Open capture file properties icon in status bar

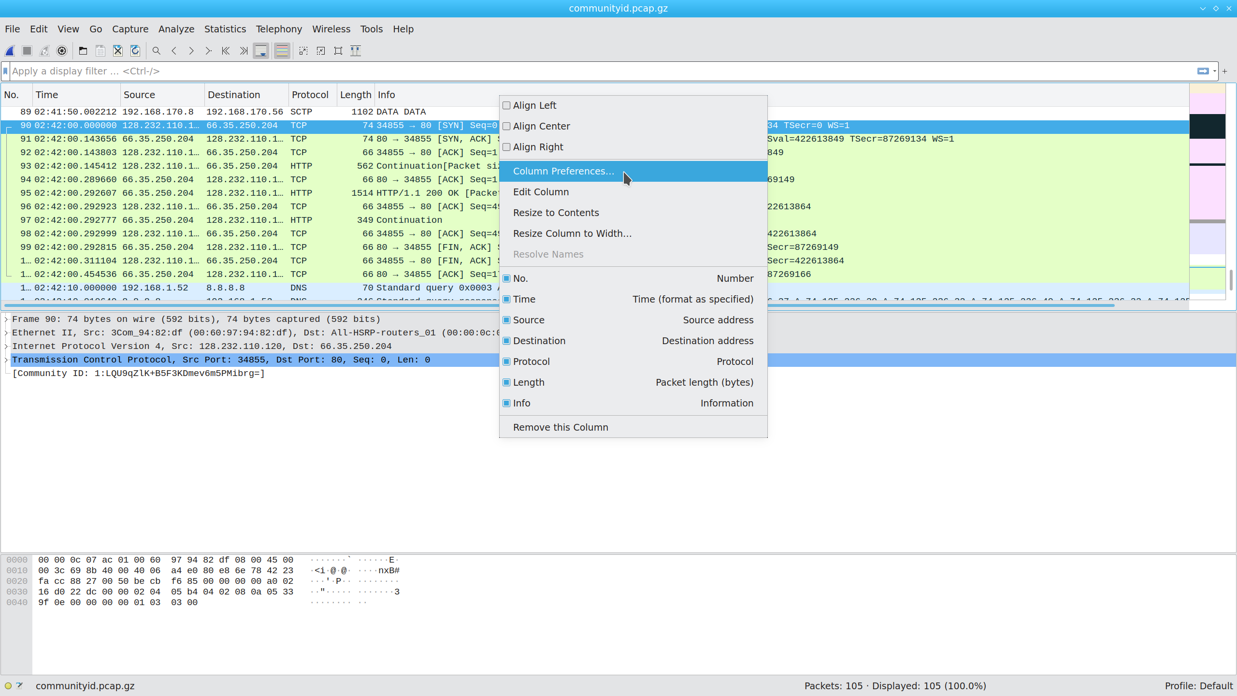pyautogui.click(x=20, y=686)
